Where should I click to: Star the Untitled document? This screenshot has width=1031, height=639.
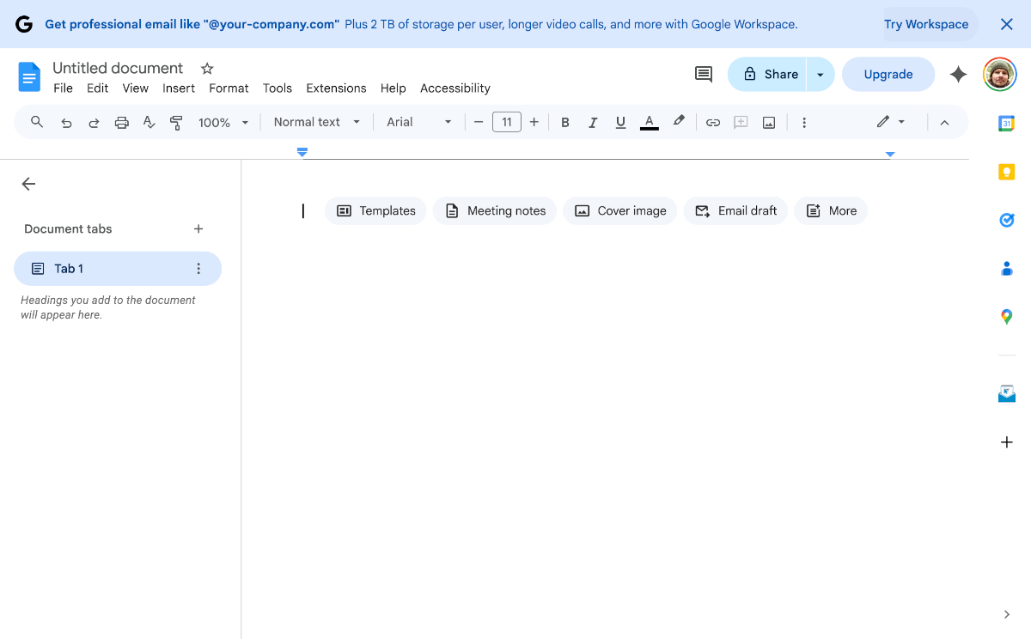207,69
